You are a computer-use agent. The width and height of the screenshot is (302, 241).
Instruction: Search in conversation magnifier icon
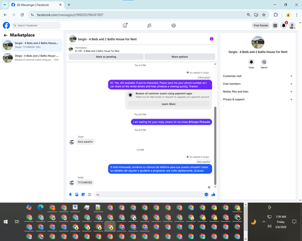click(264, 62)
